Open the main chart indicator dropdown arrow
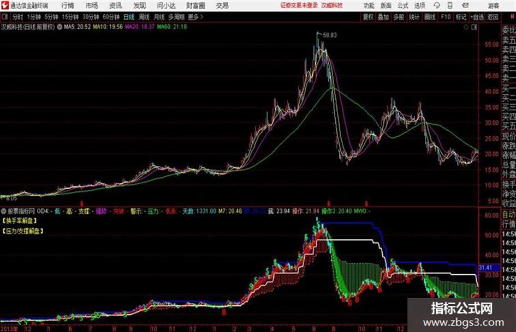This screenshot has width=516, height=332. tap(60, 27)
